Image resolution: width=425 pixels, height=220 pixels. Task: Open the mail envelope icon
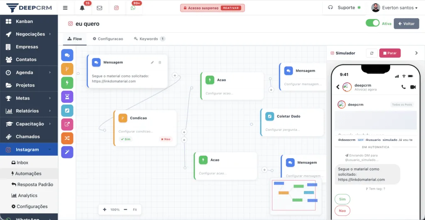point(100,8)
